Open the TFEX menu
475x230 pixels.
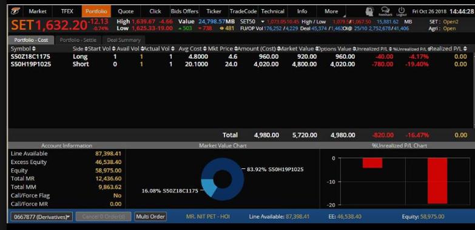[67, 11]
